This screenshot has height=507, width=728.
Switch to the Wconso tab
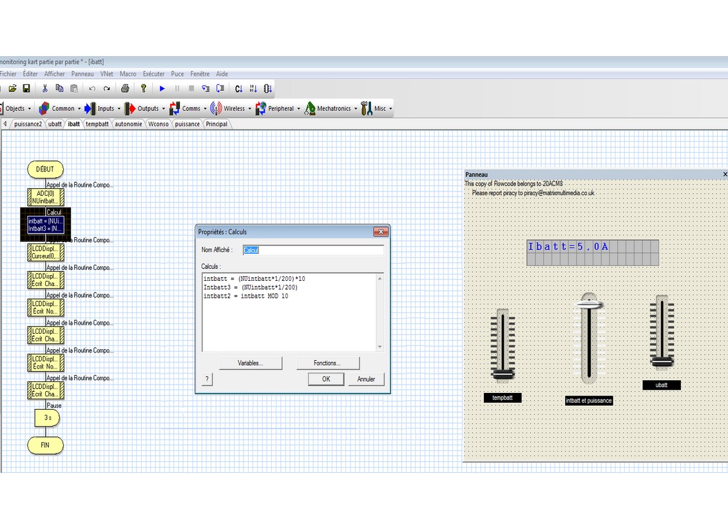click(x=158, y=124)
